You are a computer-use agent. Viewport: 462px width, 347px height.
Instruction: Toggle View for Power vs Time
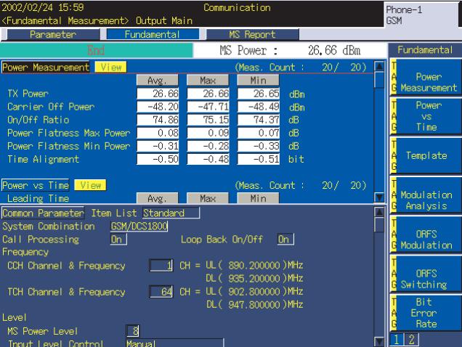[x=90, y=185]
